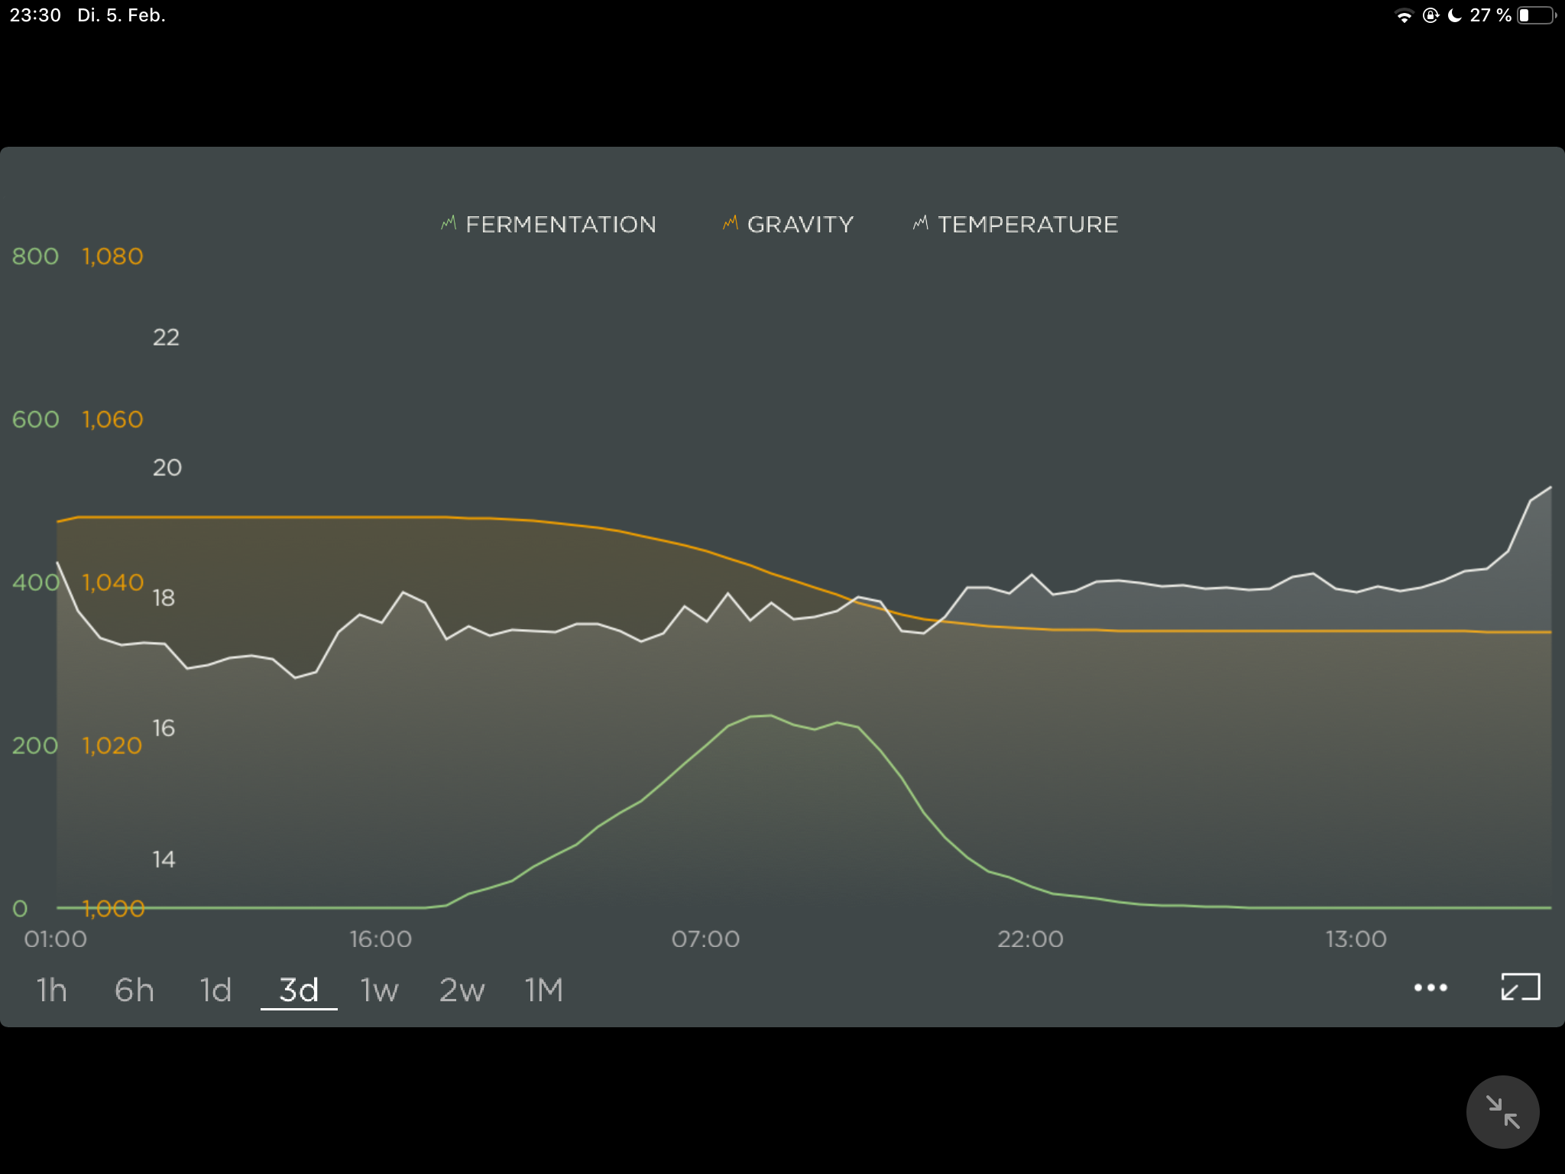Tap the Wi-Fi status icon
The image size is (1565, 1174).
1404,15
